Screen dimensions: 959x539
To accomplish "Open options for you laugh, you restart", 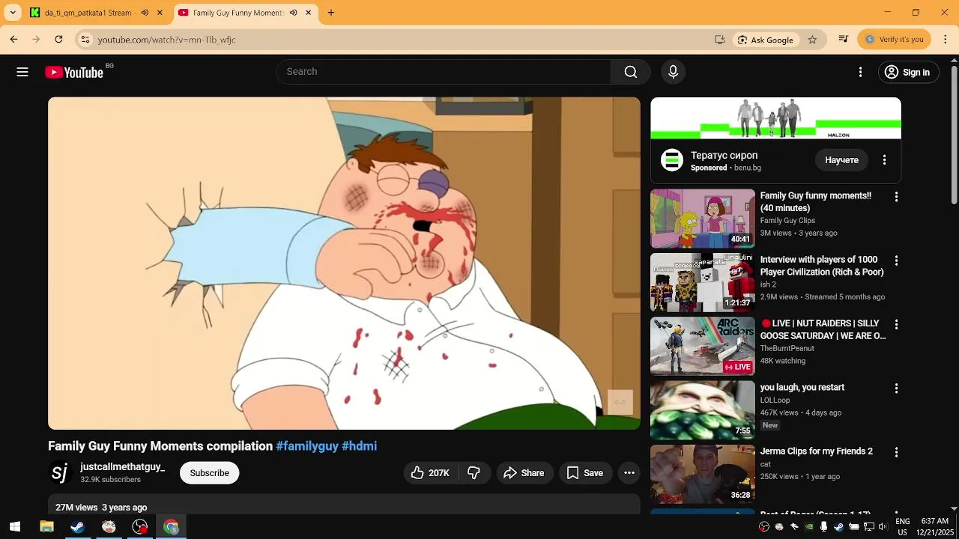I will click(x=896, y=389).
